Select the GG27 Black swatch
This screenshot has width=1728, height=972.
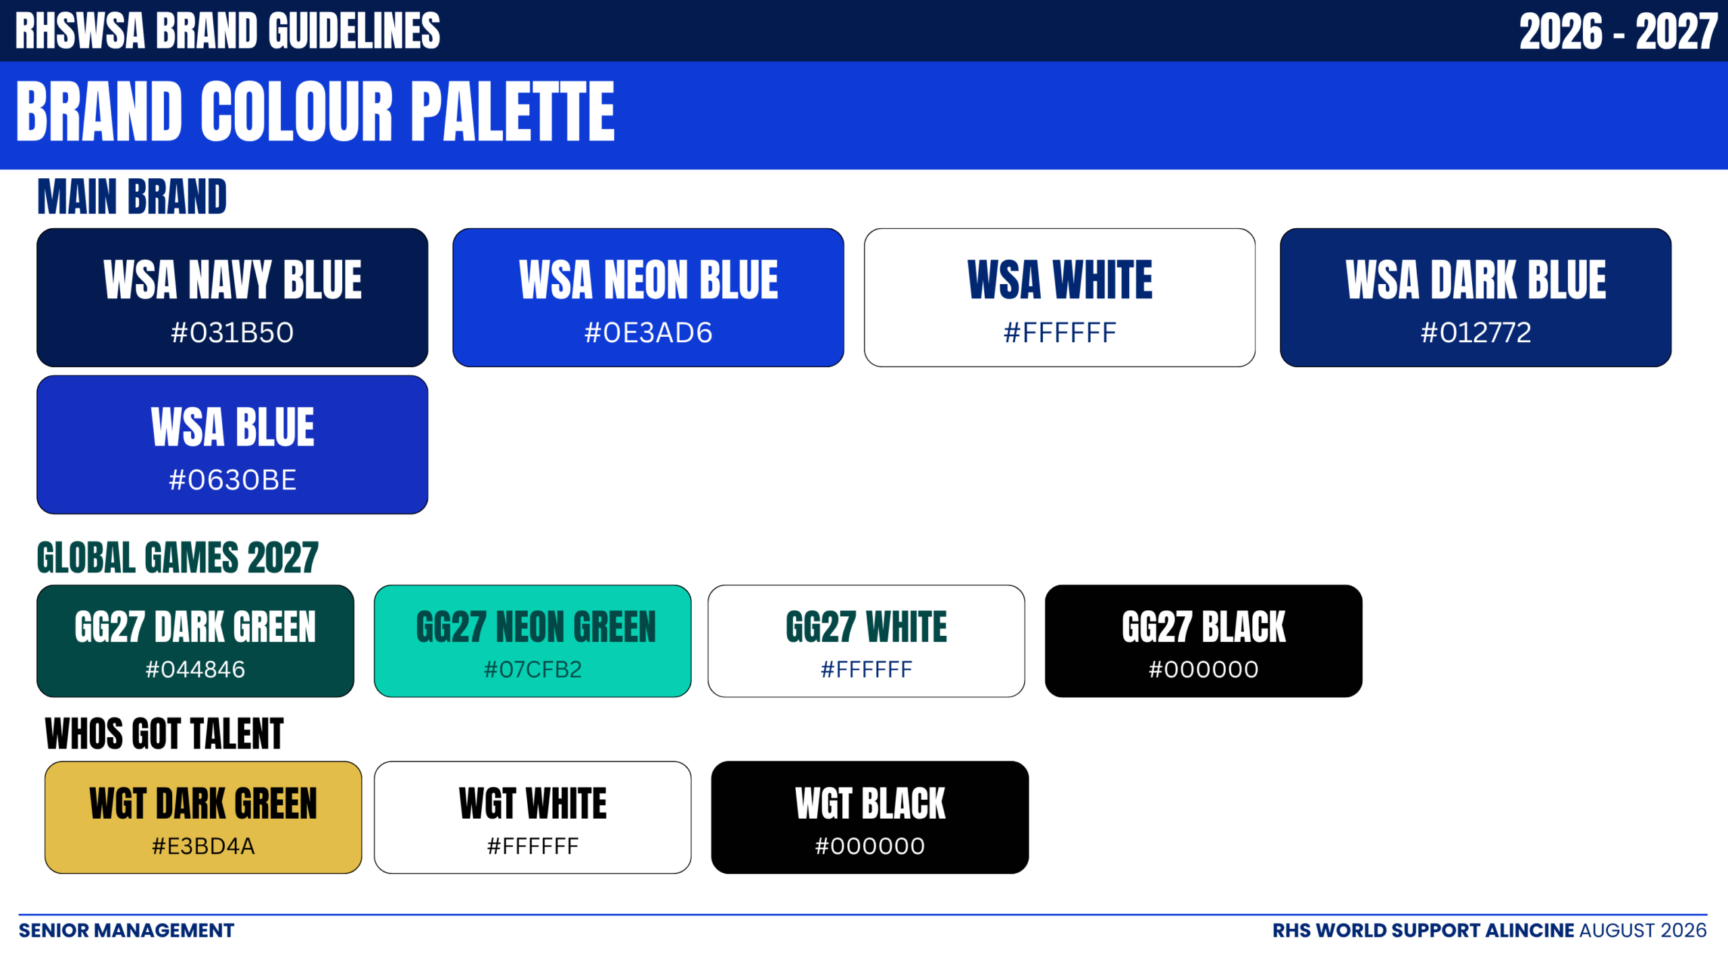coord(1204,641)
